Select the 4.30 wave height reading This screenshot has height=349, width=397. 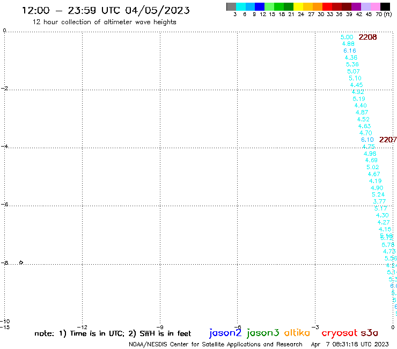[383, 215]
